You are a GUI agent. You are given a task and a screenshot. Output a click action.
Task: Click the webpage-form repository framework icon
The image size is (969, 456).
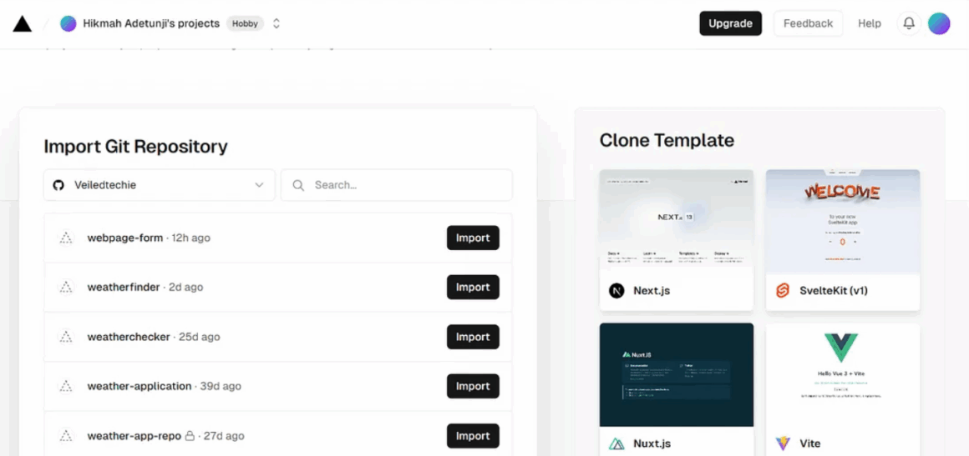[66, 238]
